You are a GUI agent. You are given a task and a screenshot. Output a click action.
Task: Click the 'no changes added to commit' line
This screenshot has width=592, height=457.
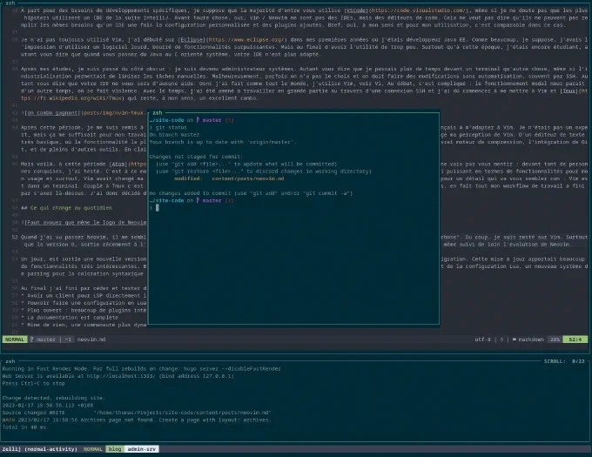tap(251, 193)
